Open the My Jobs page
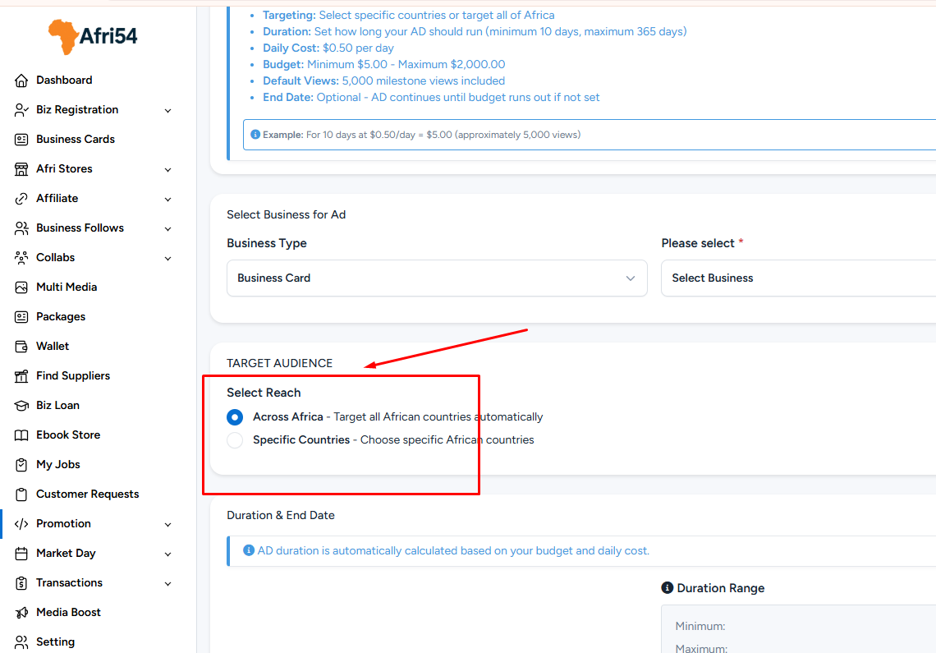This screenshot has width=936, height=653. (58, 465)
